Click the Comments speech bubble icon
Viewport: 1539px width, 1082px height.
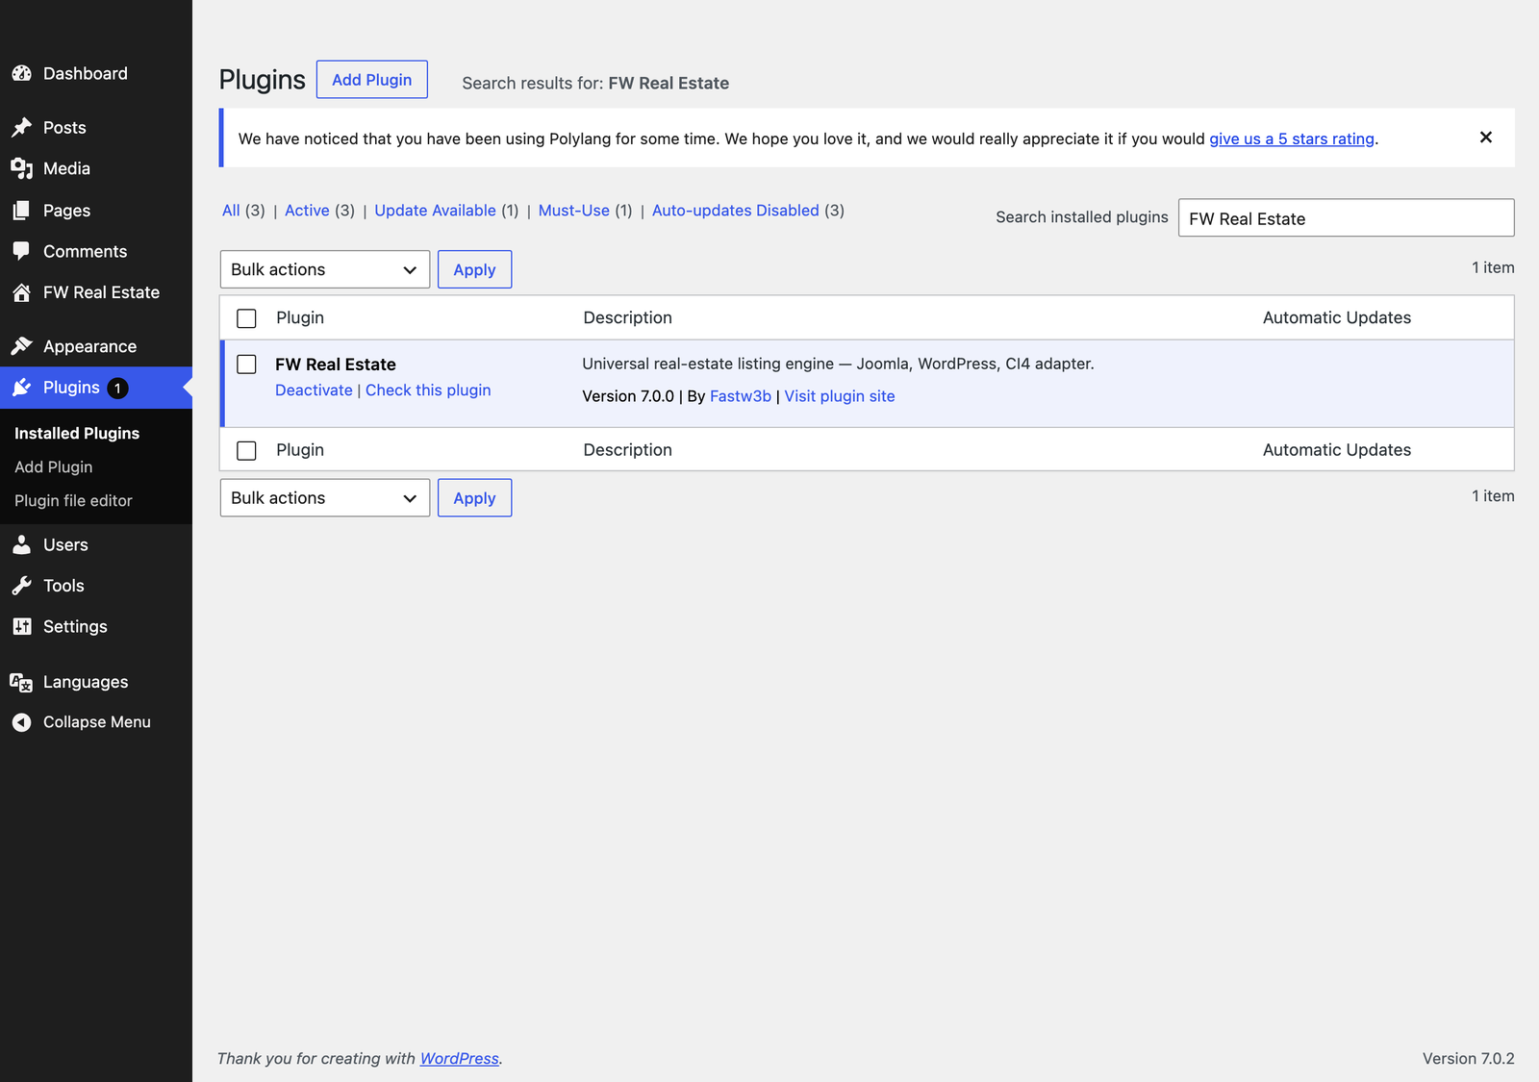[22, 251]
